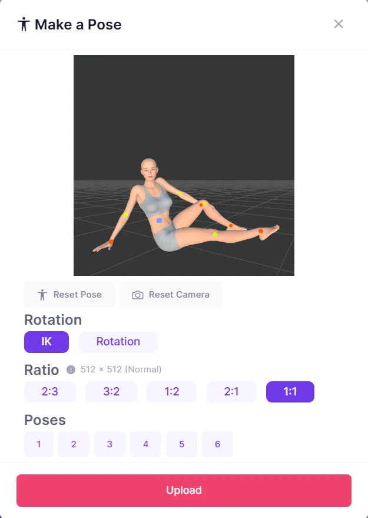Click the yellow shin marker on the right leg

215,234
